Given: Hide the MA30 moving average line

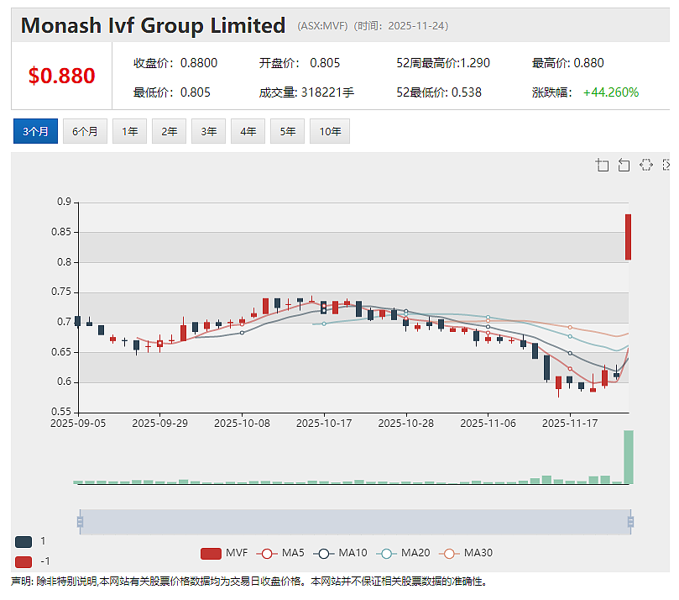Looking at the screenshot, I should pos(466,553).
